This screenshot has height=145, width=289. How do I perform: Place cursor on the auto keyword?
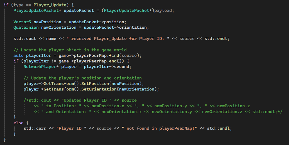click(x=18, y=55)
